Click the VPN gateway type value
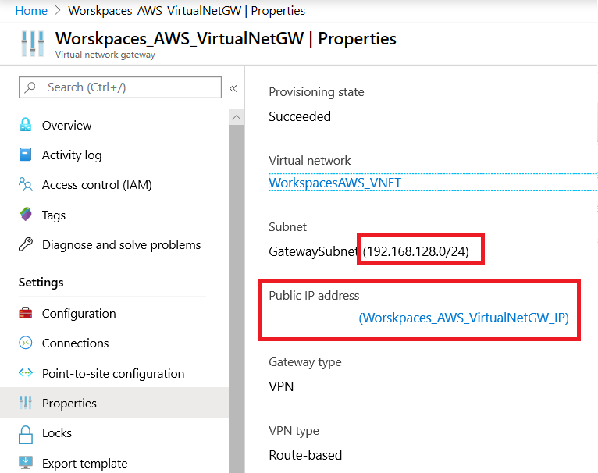598x473 pixels. coord(281,386)
